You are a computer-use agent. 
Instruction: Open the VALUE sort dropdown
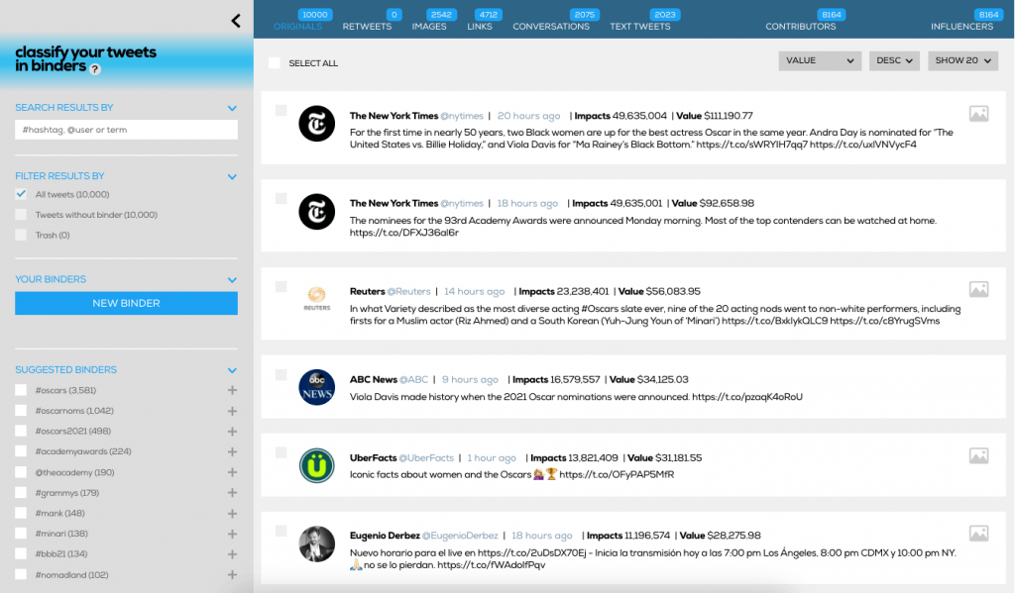[819, 60]
